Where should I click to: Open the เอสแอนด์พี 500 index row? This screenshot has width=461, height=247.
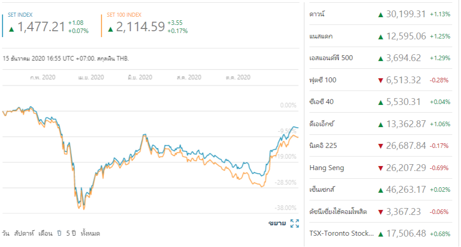(x=331, y=58)
